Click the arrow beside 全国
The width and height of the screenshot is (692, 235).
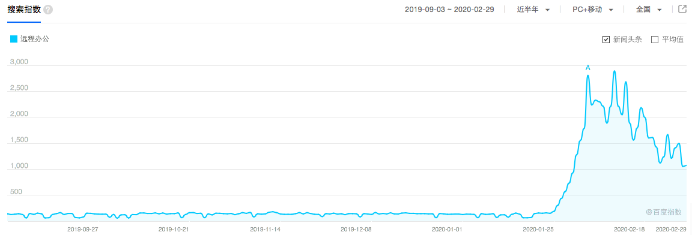pos(660,10)
